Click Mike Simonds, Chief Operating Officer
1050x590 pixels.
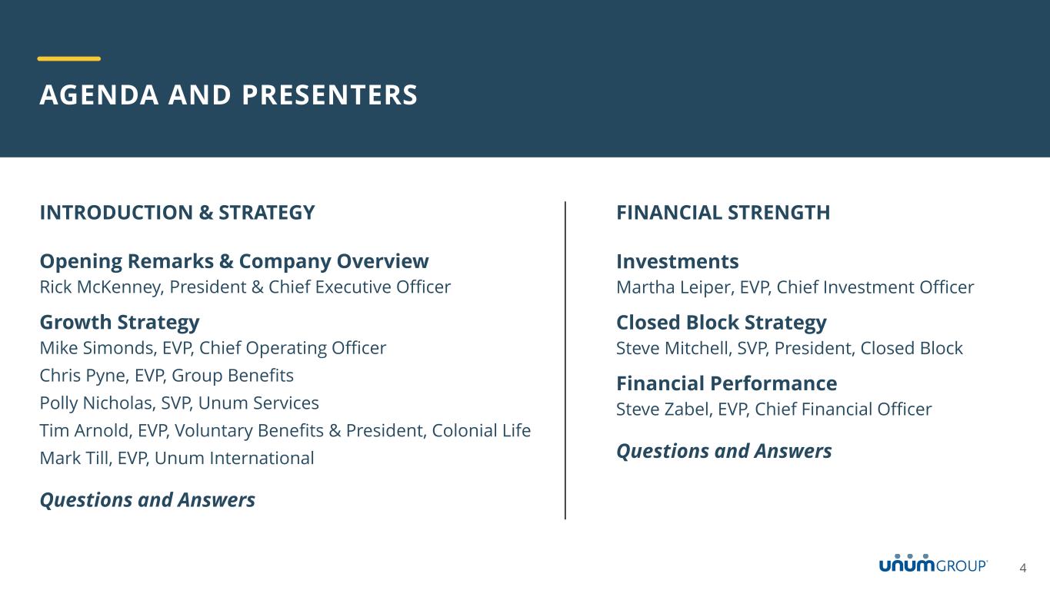click(212, 348)
